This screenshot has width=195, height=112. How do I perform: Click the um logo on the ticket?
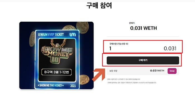coord(72,34)
